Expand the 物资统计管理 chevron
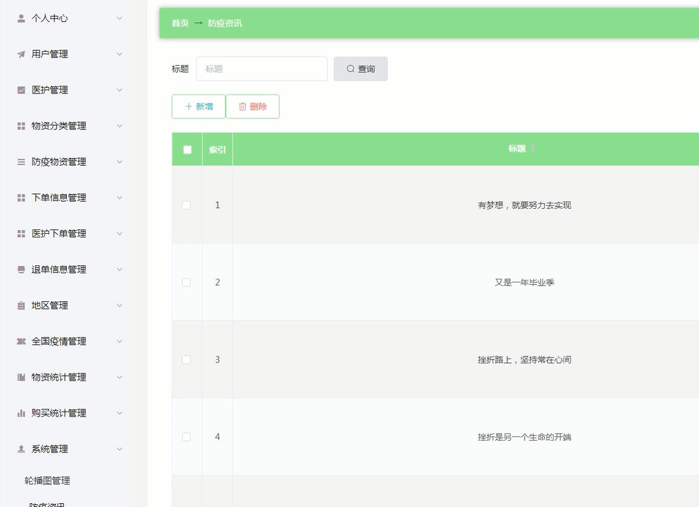This screenshot has width=699, height=507. pos(120,377)
